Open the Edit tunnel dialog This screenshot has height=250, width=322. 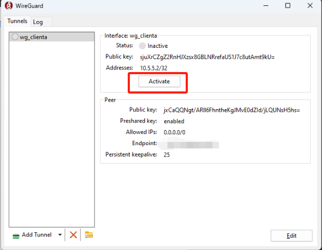[291, 235]
